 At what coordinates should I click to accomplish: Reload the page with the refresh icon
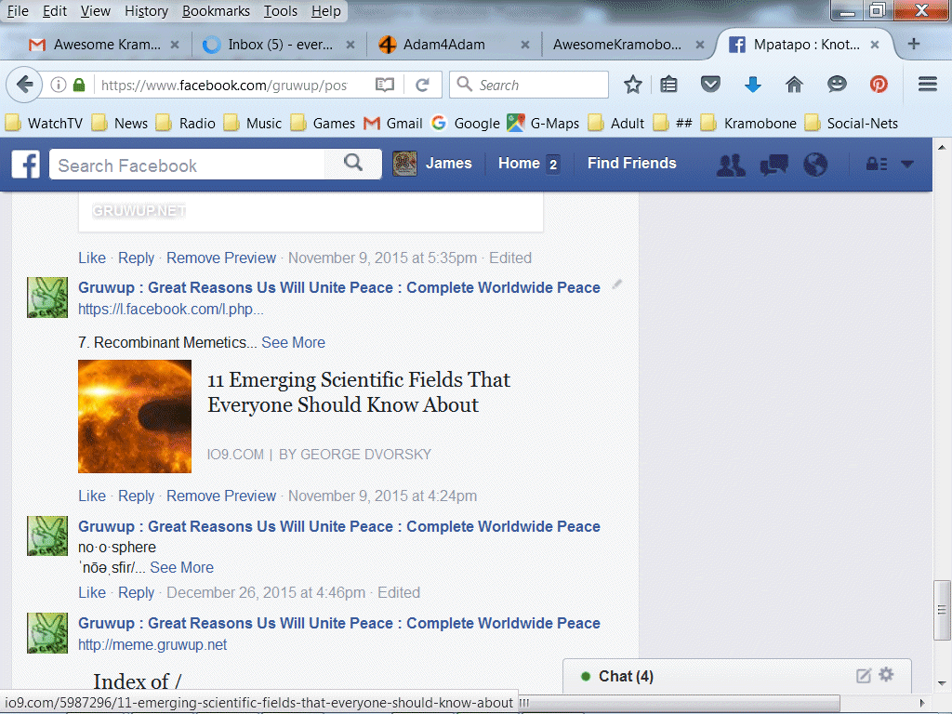point(423,85)
